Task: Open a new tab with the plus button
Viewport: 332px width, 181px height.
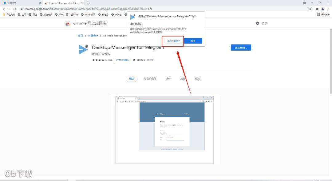Action: pyautogui.click(x=88, y=3)
